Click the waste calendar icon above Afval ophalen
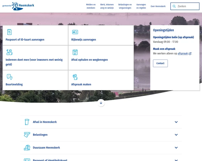The width and height of the screenshot is (202, 161). pyautogui.click(x=75, y=52)
